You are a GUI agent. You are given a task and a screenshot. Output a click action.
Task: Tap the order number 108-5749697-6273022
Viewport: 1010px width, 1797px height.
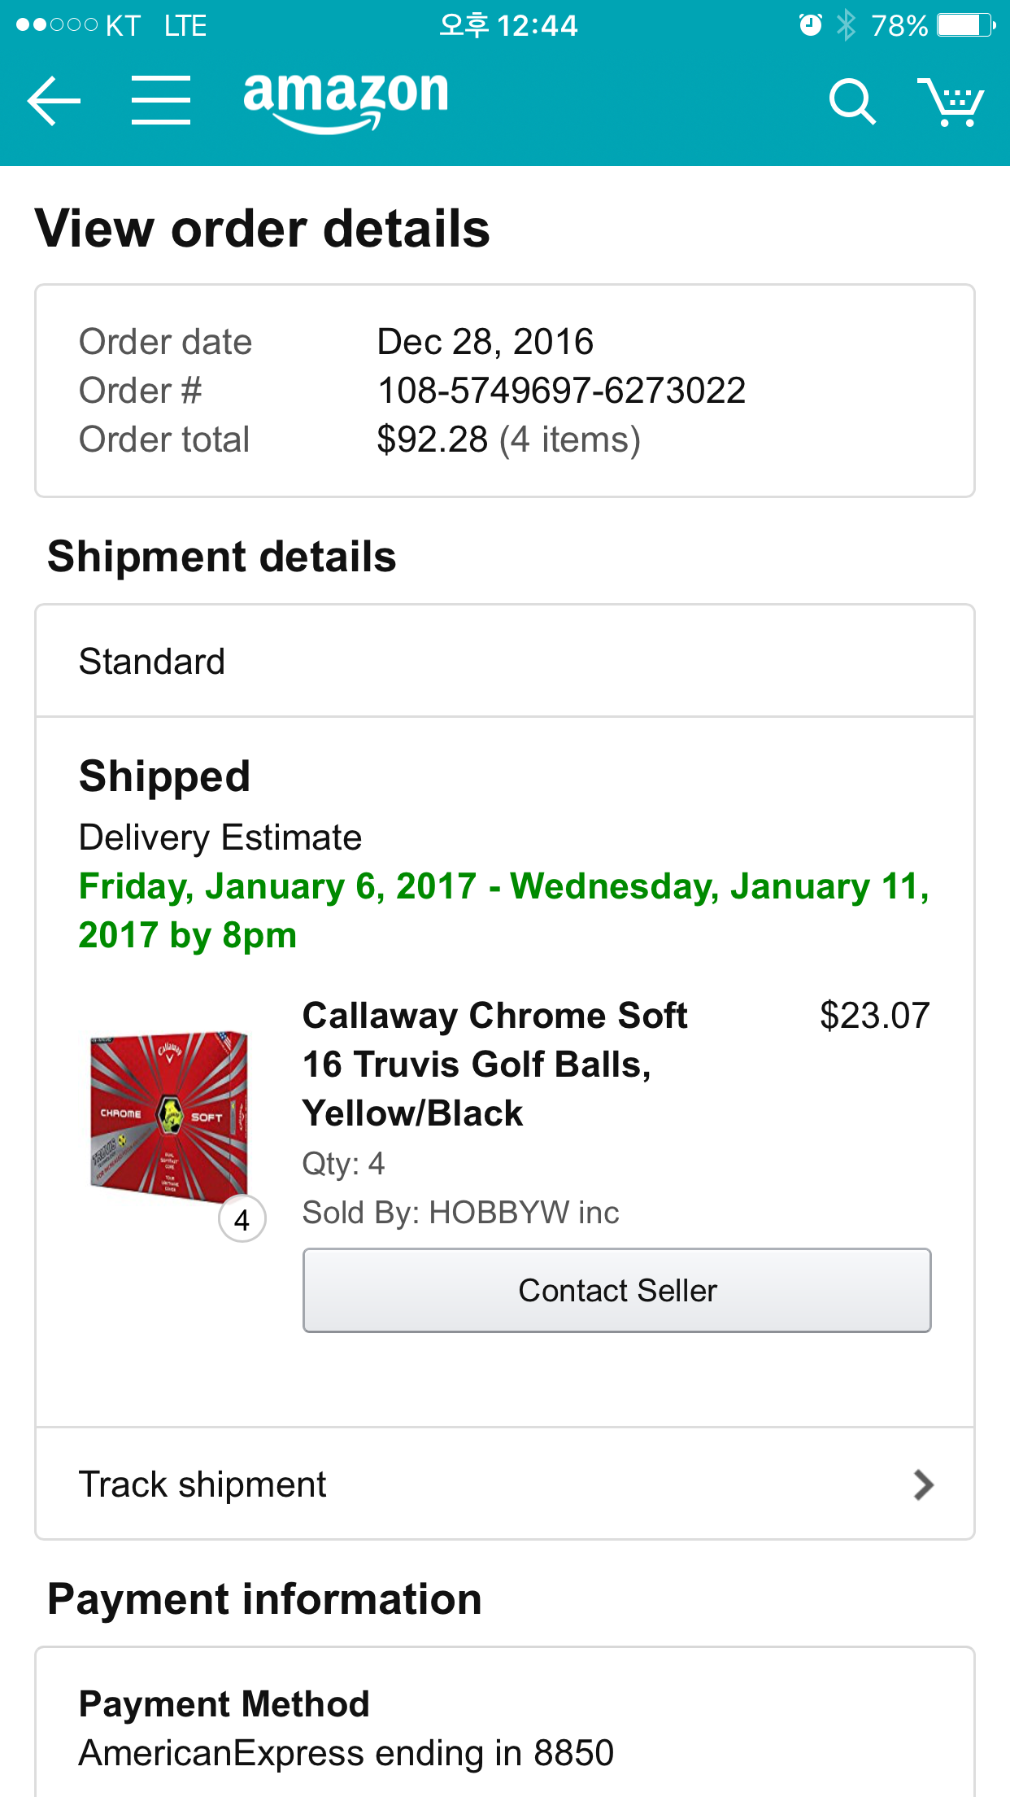(561, 391)
